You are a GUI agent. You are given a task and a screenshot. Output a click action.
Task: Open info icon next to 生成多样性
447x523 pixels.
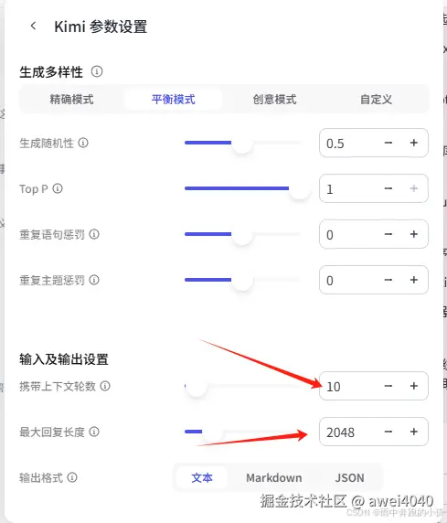(97, 71)
